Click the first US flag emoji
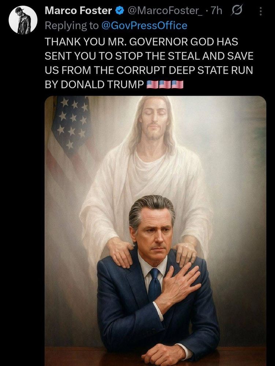The image size is (275, 366). [152, 85]
